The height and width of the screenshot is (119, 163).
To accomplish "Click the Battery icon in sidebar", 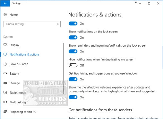I will (x=5, y=74).
